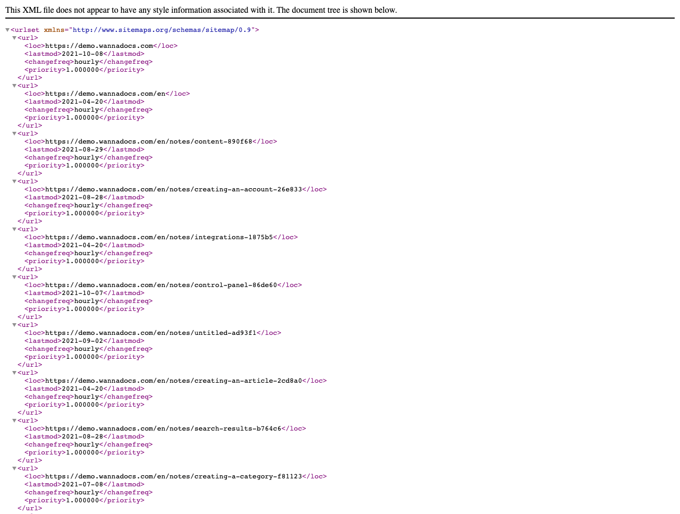The image size is (680, 514).
Task: Click lastmod date 2021-10-07
Action: pyautogui.click(x=82, y=293)
